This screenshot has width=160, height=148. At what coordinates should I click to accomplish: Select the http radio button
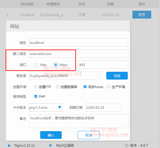(36, 65)
